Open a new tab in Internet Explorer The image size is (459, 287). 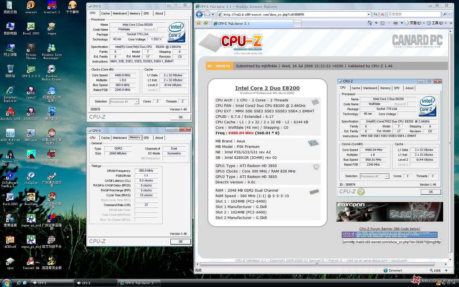(297, 24)
